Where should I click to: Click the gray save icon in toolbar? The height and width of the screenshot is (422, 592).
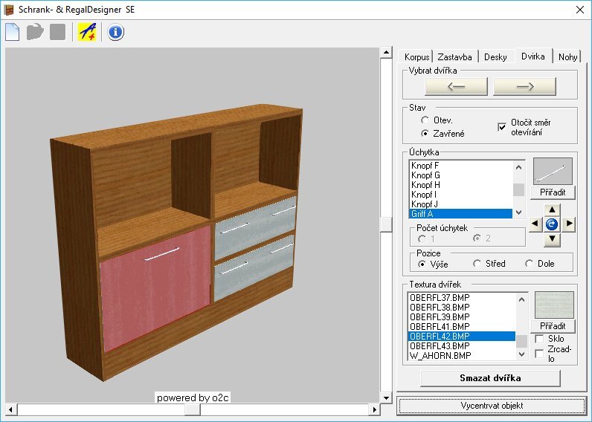57,32
